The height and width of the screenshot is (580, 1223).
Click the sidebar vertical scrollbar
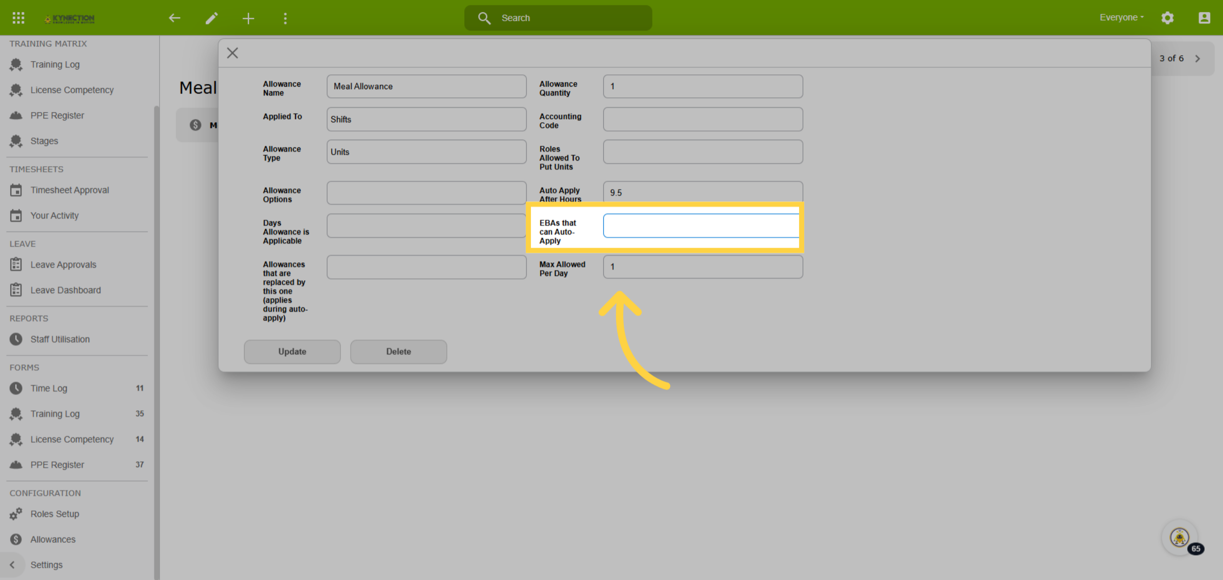(x=156, y=341)
